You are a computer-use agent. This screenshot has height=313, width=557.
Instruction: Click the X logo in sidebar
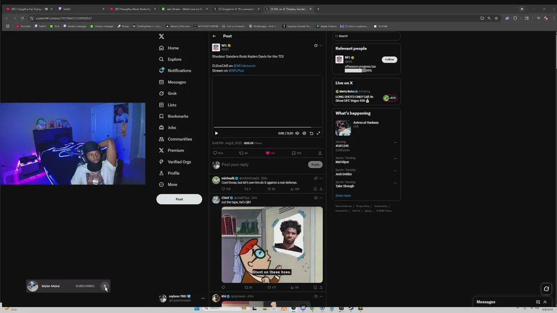pyautogui.click(x=161, y=37)
